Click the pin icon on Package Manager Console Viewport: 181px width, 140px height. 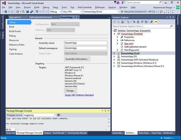click(105, 111)
